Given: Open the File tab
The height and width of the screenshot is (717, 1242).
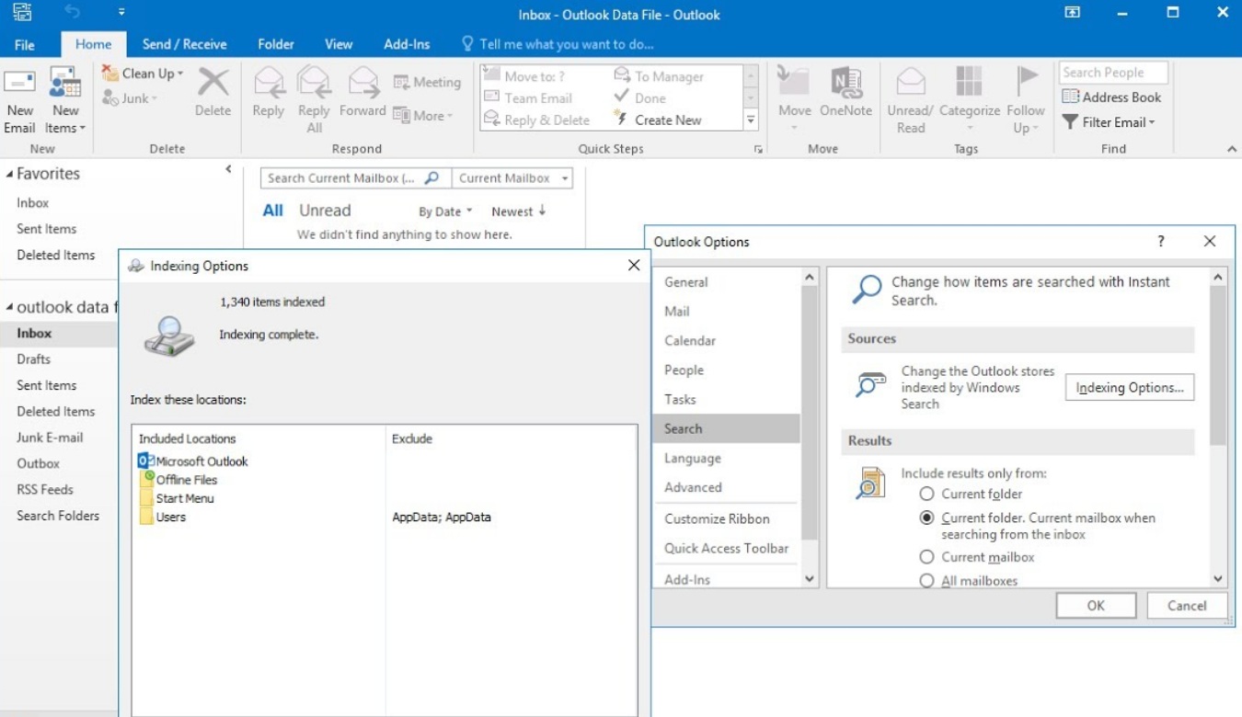Looking at the screenshot, I should tap(25, 44).
